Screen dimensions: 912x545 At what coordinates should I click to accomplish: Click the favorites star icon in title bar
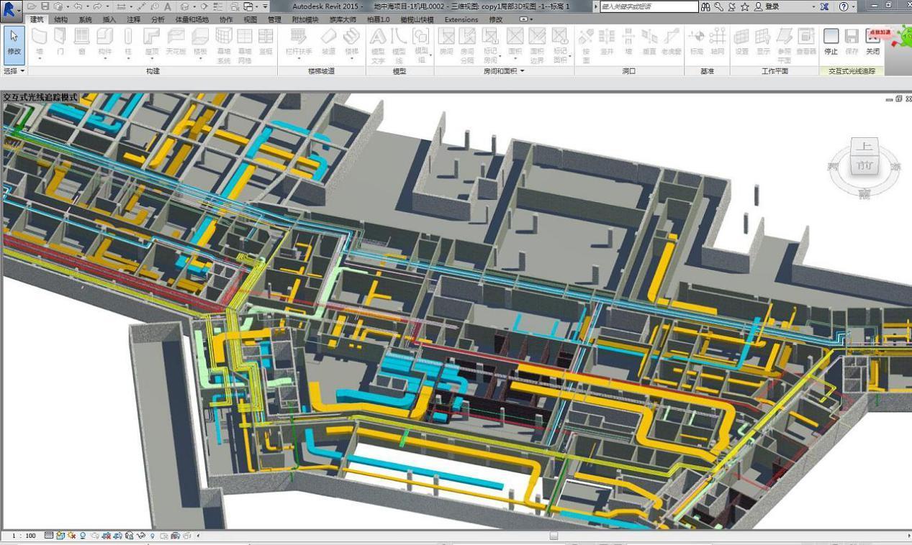[x=745, y=6]
